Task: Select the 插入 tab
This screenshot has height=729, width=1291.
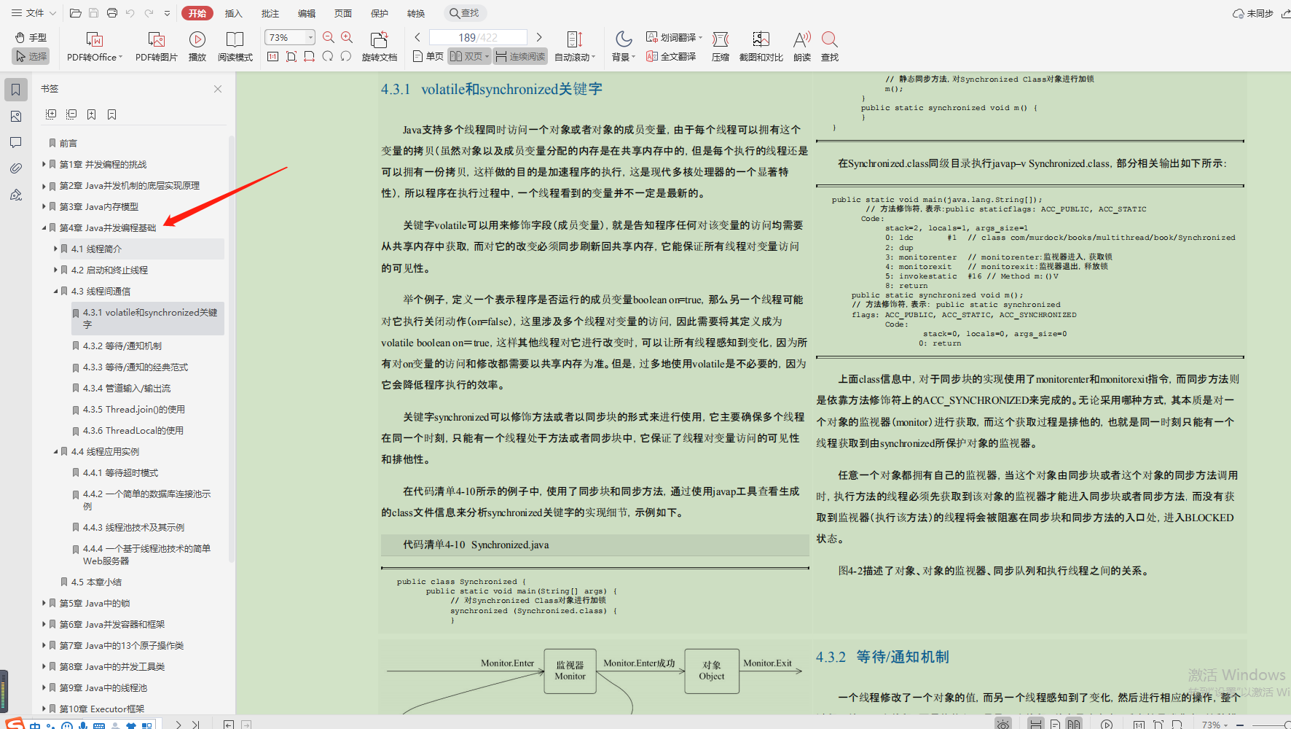Action: (x=233, y=13)
